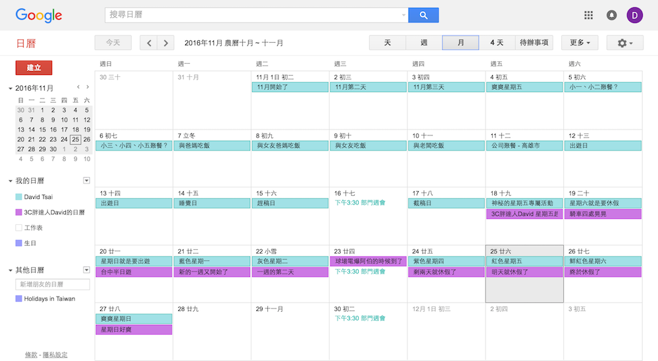
Task: Switch to 週 view tab
Action: (x=424, y=43)
